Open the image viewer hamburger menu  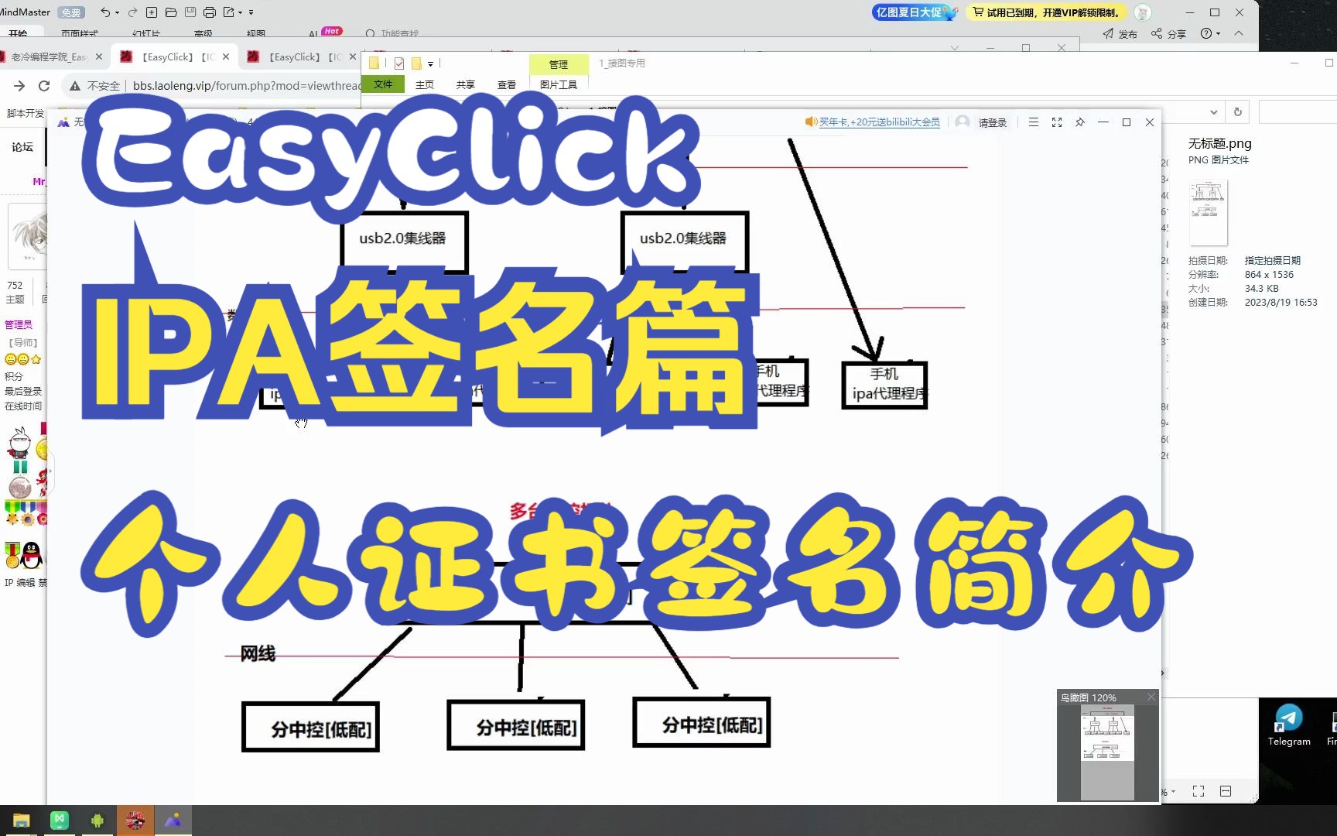click(1034, 122)
